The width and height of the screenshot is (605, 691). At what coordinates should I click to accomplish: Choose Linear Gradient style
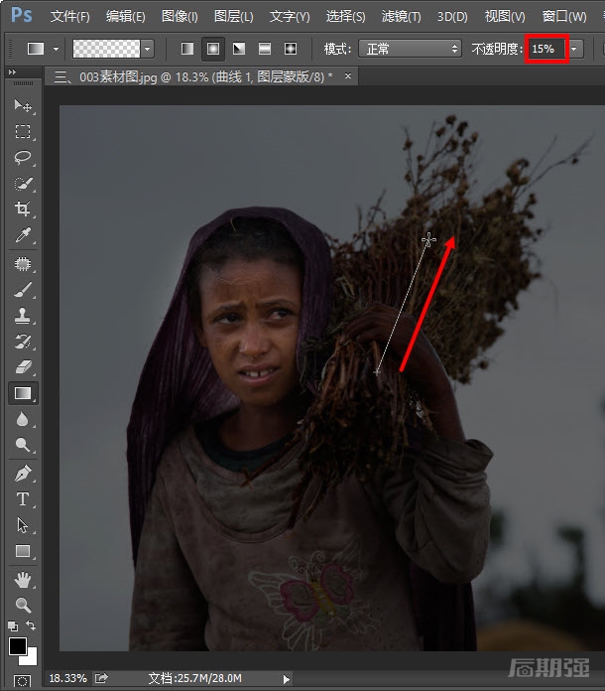click(x=187, y=49)
